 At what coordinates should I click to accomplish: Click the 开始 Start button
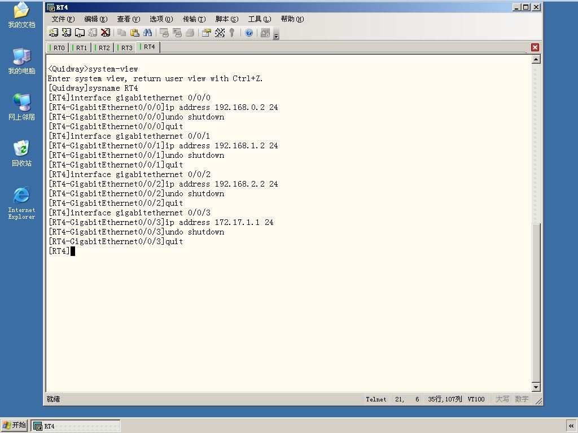14,426
